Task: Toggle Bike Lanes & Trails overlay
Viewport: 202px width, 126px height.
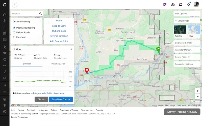Action: (x=187, y=43)
